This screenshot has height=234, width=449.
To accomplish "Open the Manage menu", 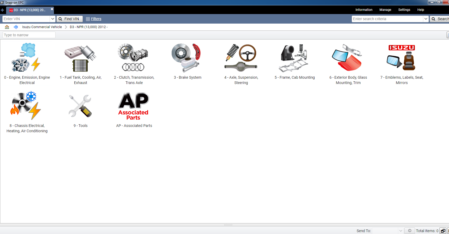I will click(385, 10).
